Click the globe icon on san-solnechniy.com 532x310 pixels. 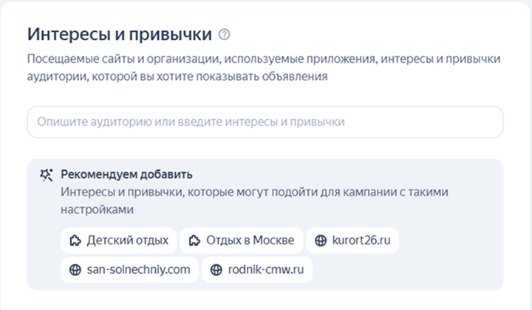coord(75,270)
